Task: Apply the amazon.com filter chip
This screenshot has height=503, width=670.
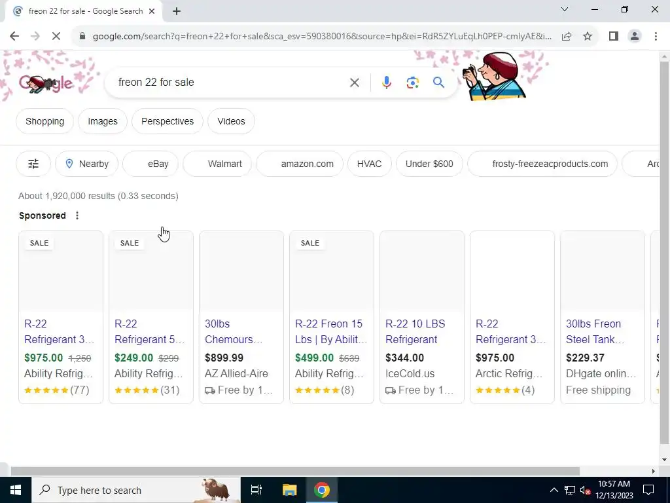Action: pos(300,164)
